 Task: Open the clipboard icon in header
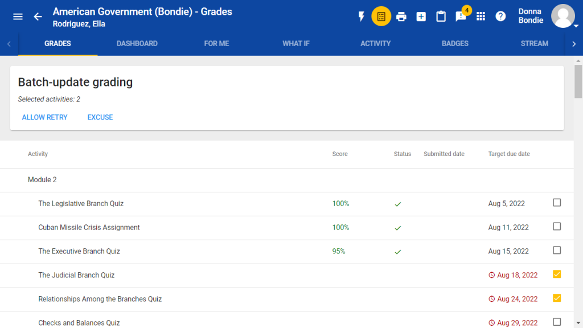[441, 17]
